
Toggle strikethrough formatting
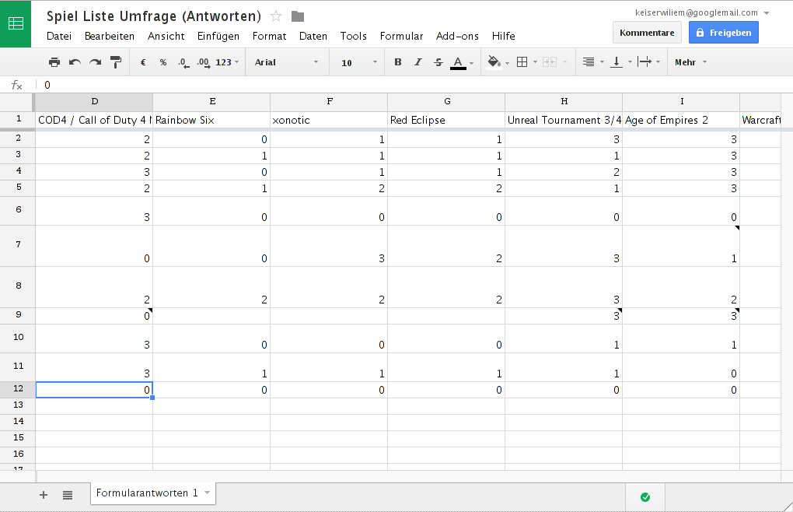(438, 62)
